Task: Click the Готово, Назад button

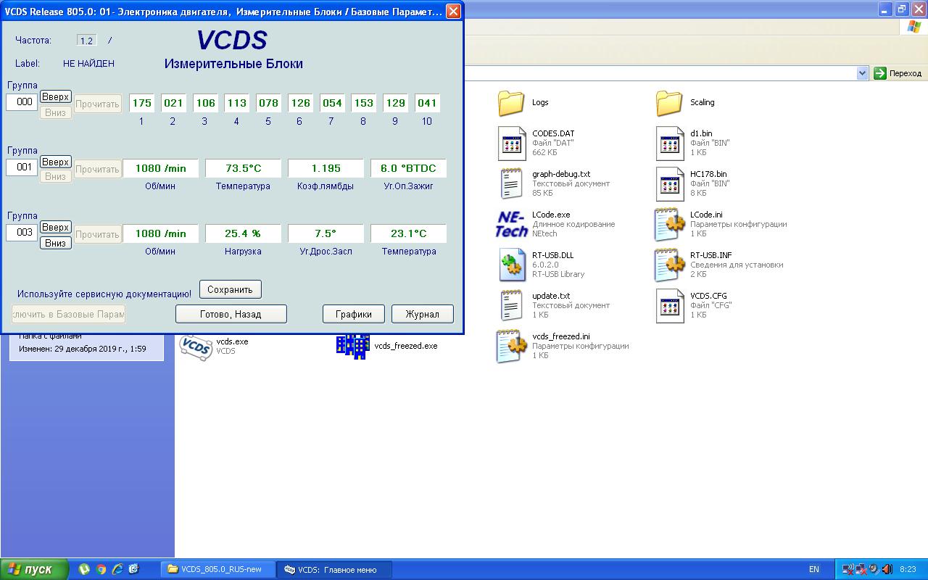Action: point(231,314)
